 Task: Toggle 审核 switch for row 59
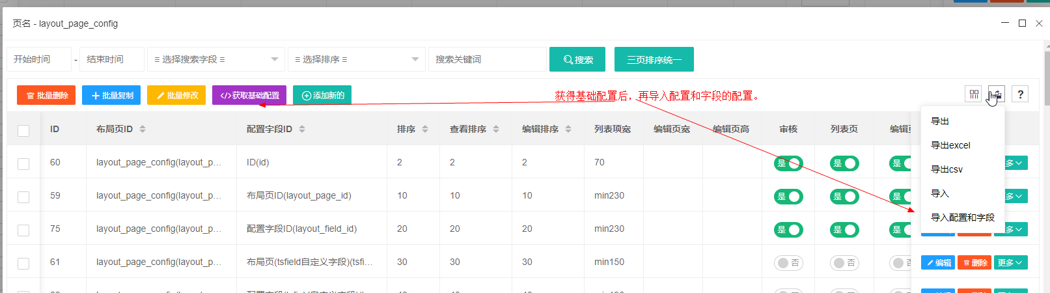click(788, 196)
